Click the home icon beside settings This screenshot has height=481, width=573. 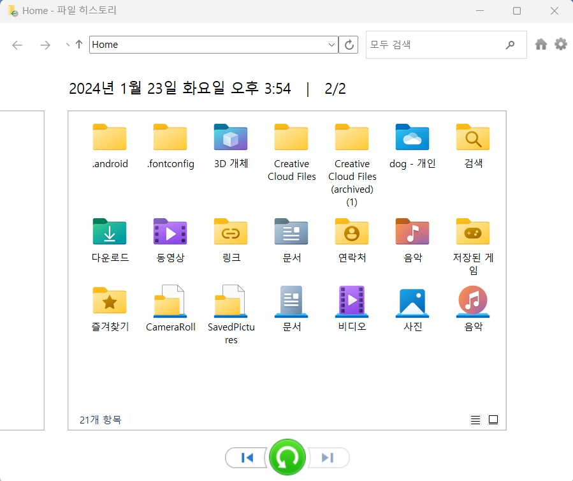tap(540, 44)
